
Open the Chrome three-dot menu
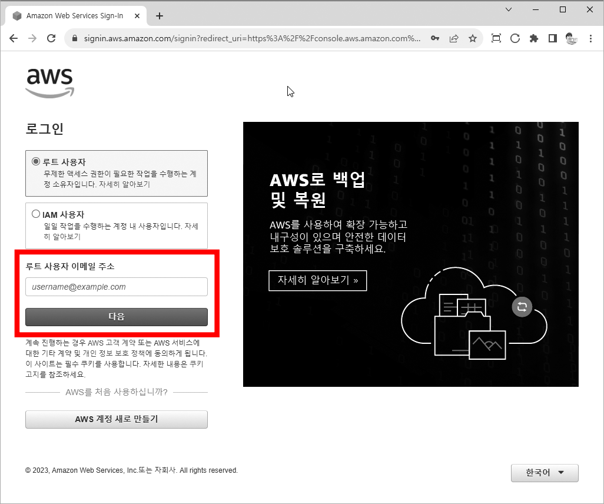coord(590,38)
